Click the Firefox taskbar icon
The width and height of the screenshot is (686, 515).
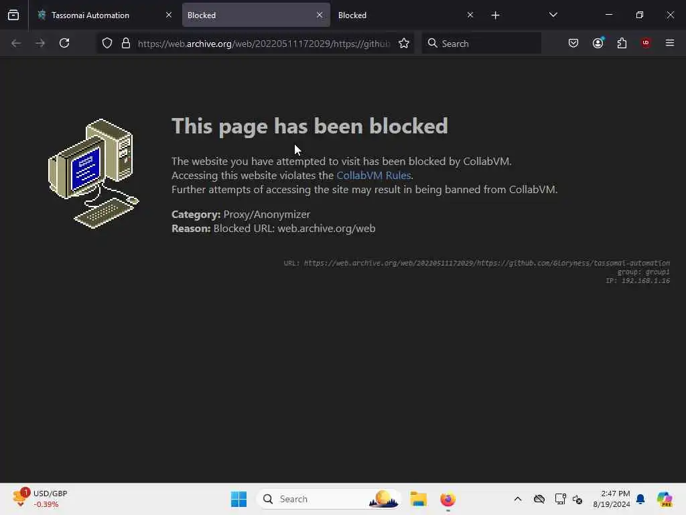[x=448, y=499]
